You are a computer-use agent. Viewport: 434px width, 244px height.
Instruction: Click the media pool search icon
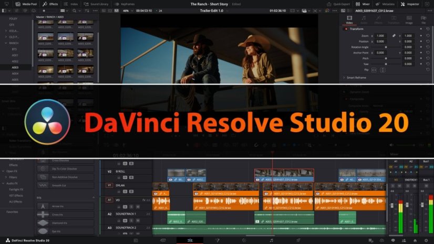(74, 10)
